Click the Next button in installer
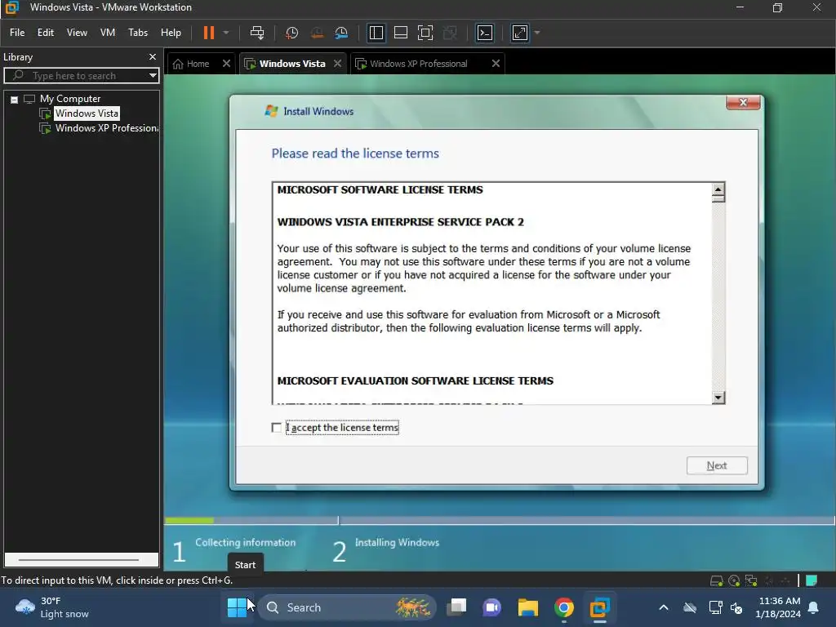 click(717, 465)
